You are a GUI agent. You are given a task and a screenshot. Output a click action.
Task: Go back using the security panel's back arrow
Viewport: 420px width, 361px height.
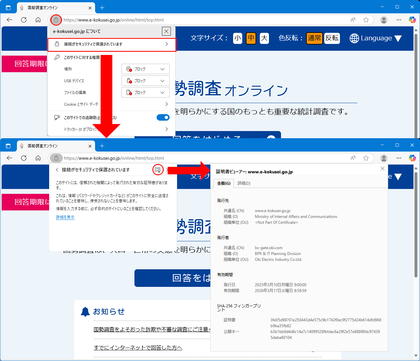[x=57, y=170]
